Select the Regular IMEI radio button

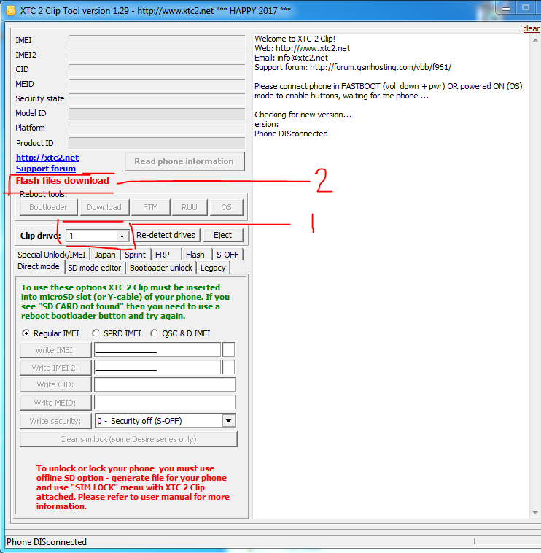(x=26, y=333)
